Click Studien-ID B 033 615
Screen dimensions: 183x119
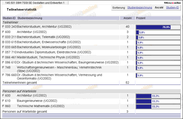(x=9, y=42)
